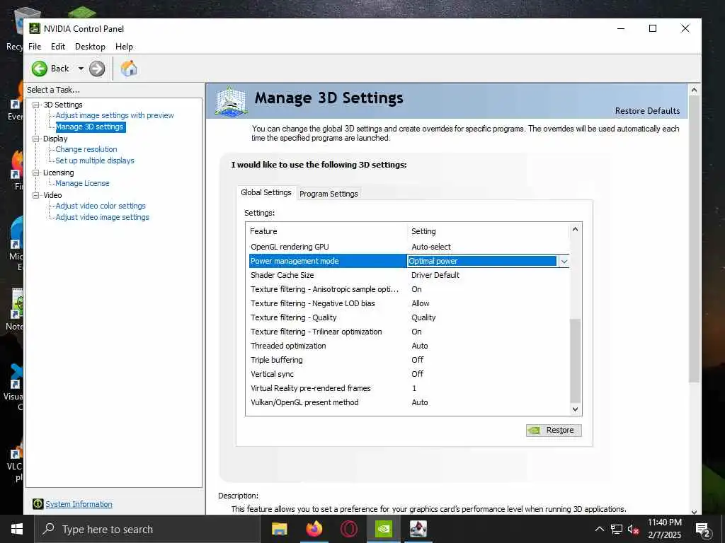Click the Driver Default setting value

[x=435, y=275]
